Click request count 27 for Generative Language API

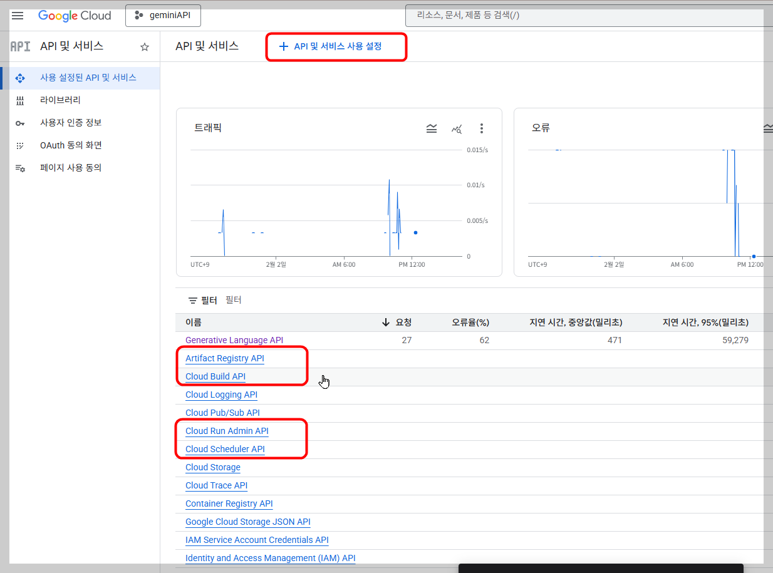(x=407, y=340)
